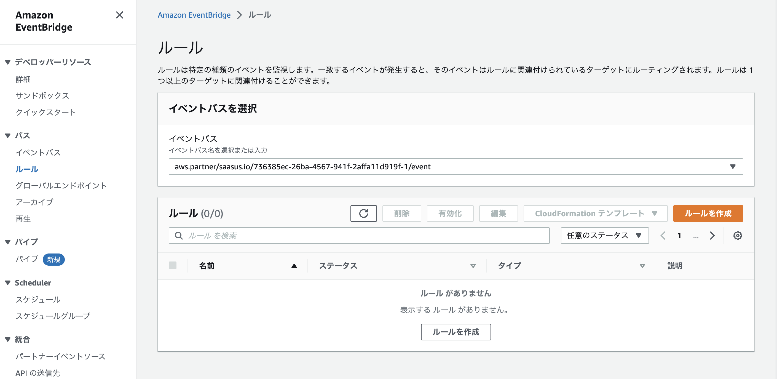Screen dimensions: 777x379
Task: Close the Amazon EventBridge side navigation
Action: click(x=119, y=15)
